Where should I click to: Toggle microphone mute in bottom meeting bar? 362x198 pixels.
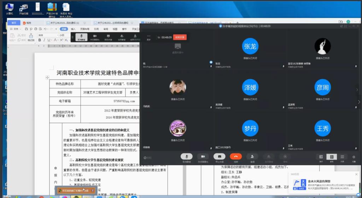coord(186,157)
